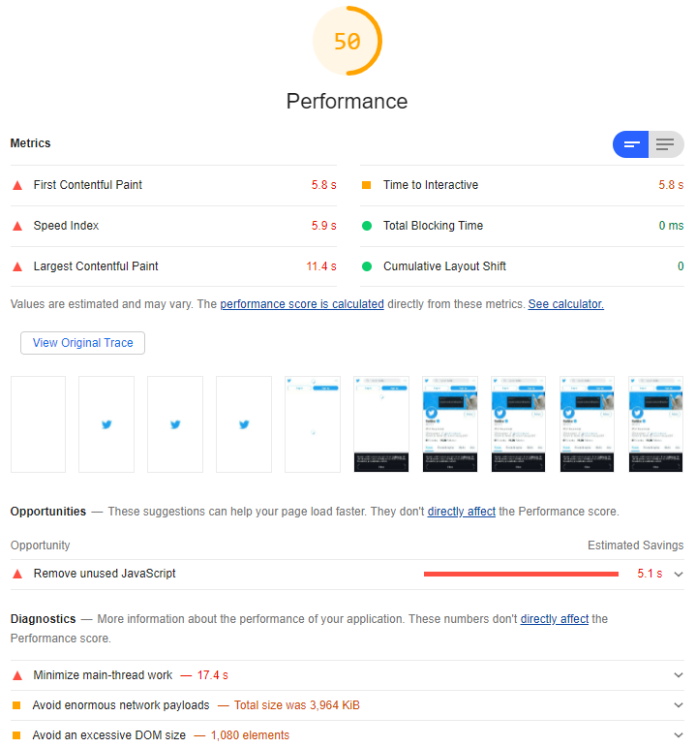This screenshot has height=748, width=696.
Task: Expand Avoid enormous network payloads chevron
Action: pos(679,705)
